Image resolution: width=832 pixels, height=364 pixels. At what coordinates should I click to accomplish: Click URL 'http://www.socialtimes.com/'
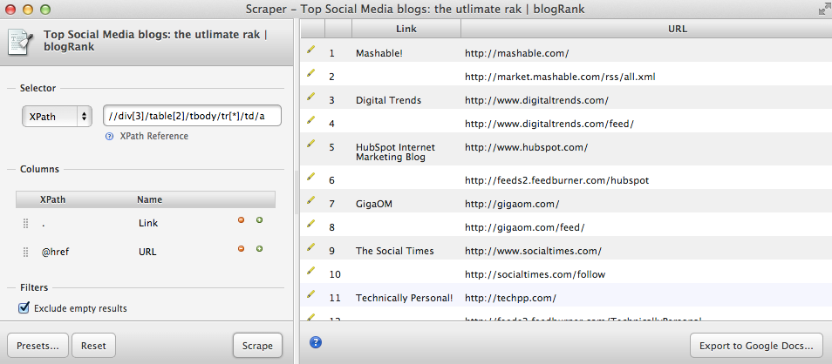point(533,251)
